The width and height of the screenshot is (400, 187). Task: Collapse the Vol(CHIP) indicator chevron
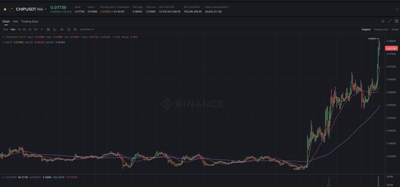pyautogui.click(x=3, y=177)
